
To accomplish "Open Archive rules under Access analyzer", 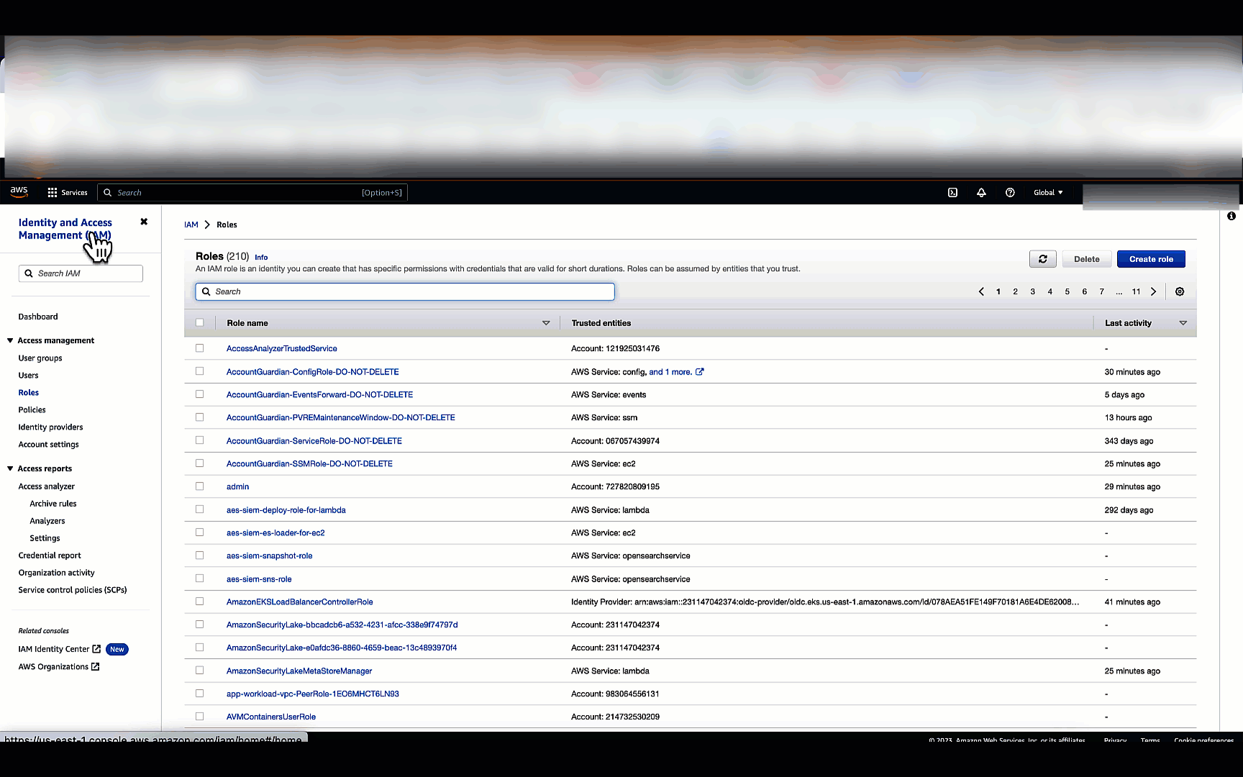I will pyautogui.click(x=53, y=504).
